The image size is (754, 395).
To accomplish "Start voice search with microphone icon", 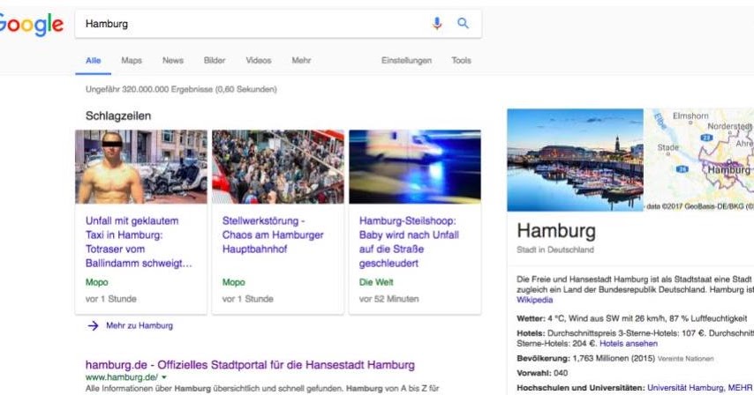I will point(437,23).
